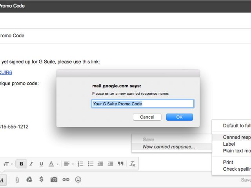
Task: Open the text color picker
Action: pyautogui.click(x=53, y=164)
